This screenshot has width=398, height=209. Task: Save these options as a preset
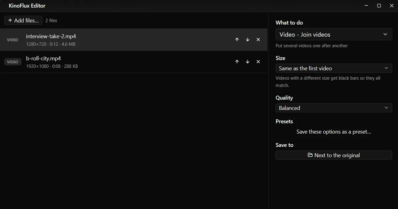pyautogui.click(x=334, y=132)
